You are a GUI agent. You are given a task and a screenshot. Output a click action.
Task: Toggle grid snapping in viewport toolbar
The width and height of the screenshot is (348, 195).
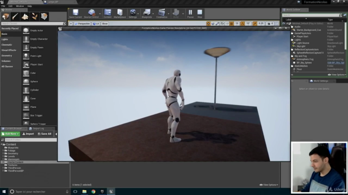pyautogui.click(x=232, y=24)
